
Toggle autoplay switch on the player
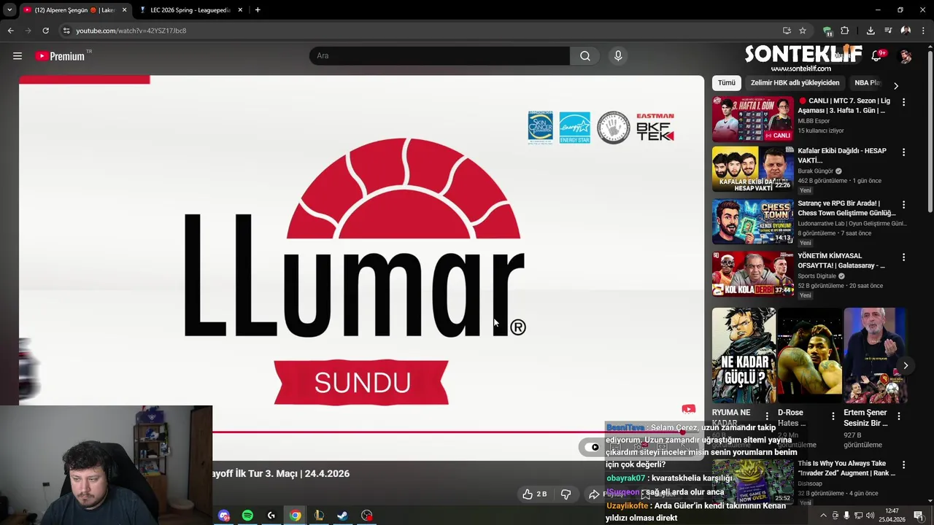(591, 447)
